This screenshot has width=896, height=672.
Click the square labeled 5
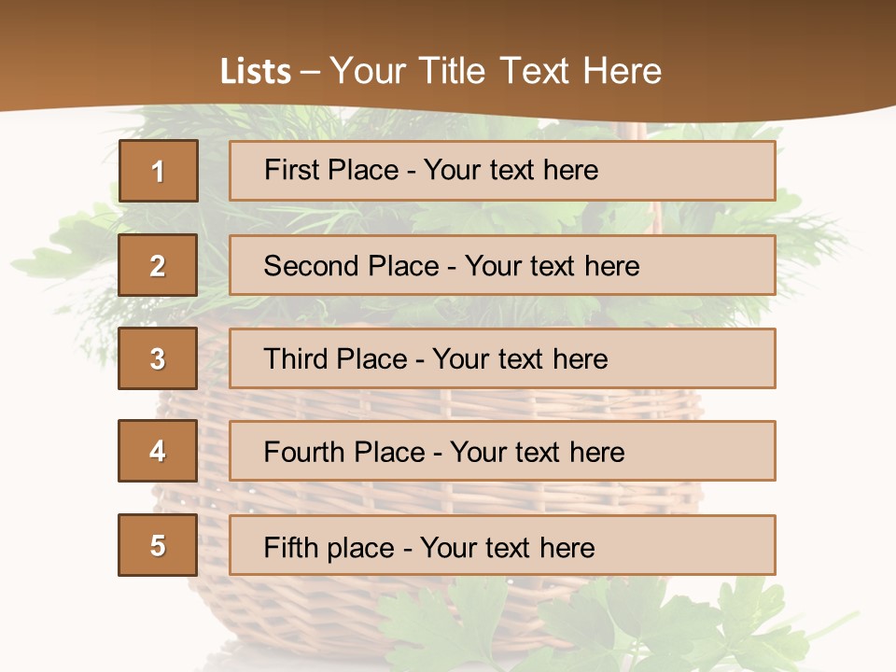pos(158,545)
